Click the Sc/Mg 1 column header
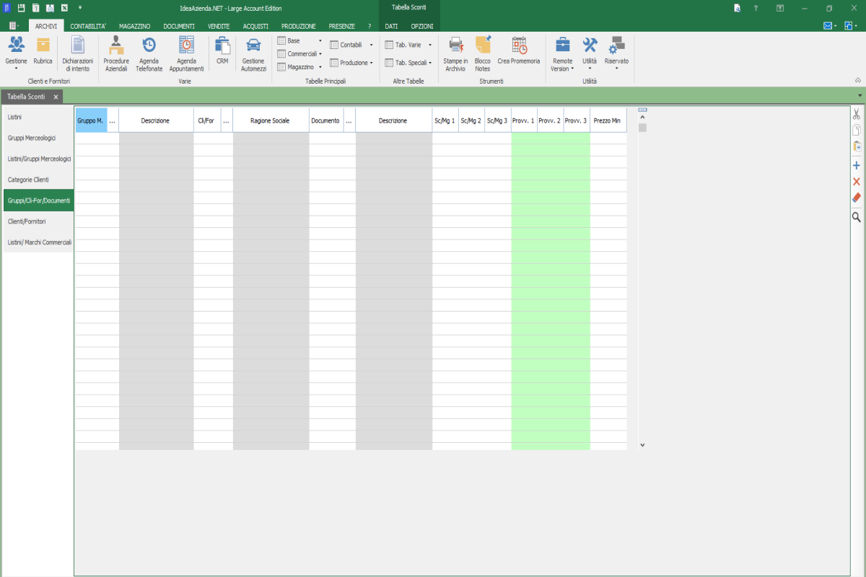The image size is (866, 577). tap(445, 120)
